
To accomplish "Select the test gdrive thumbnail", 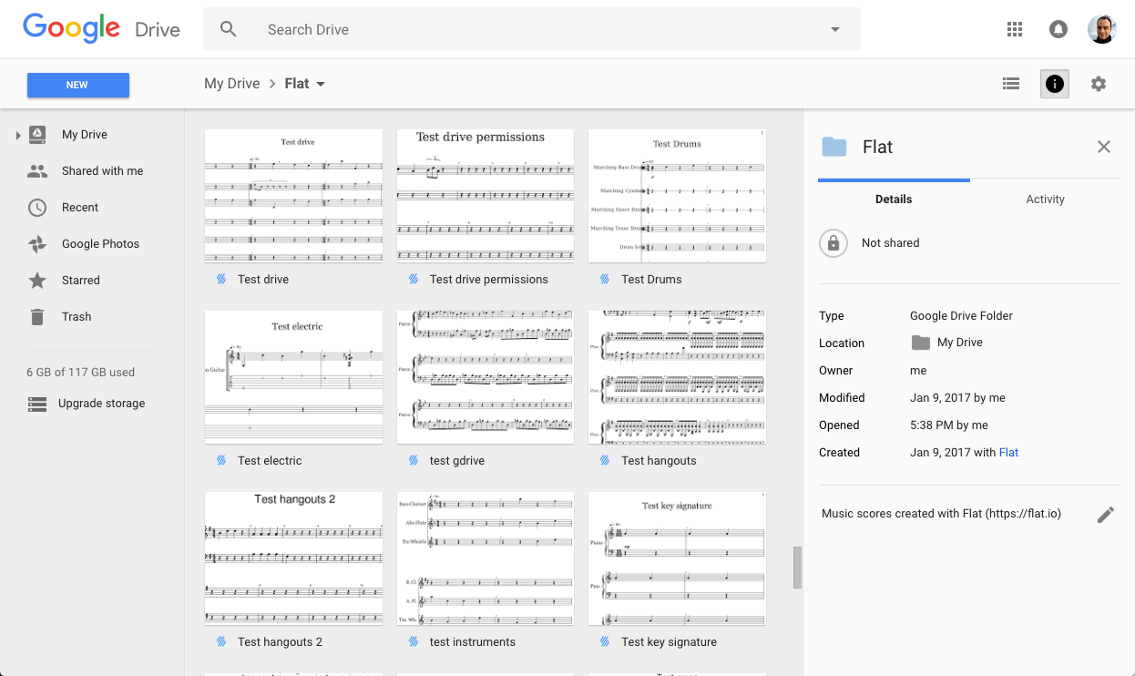I will tap(486, 377).
